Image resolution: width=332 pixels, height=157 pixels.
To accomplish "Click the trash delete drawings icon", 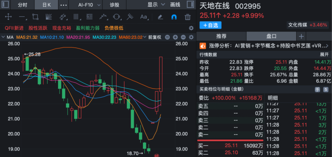I will (x=187, y=17).
